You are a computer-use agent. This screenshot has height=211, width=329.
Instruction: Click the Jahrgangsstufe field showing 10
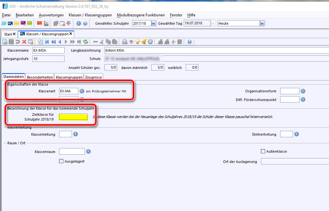click(49, 59)
